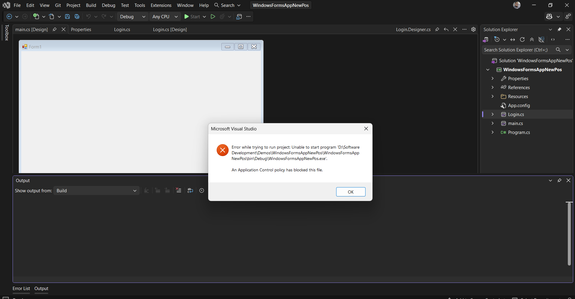Image resolution: width=575 pixels, height=299 pixels.
Task: Toggle Show All Files in Solution Explorer
Action: tap(541, 39)
